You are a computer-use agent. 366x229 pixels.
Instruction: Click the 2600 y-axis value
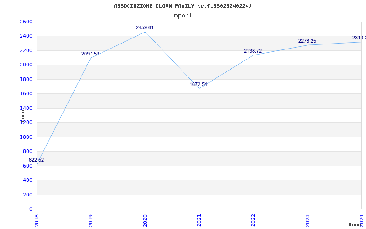26,22
